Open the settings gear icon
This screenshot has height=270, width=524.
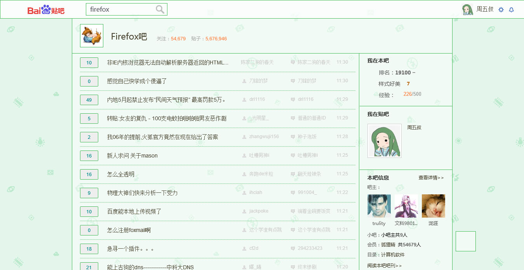[x=501, y=9]
